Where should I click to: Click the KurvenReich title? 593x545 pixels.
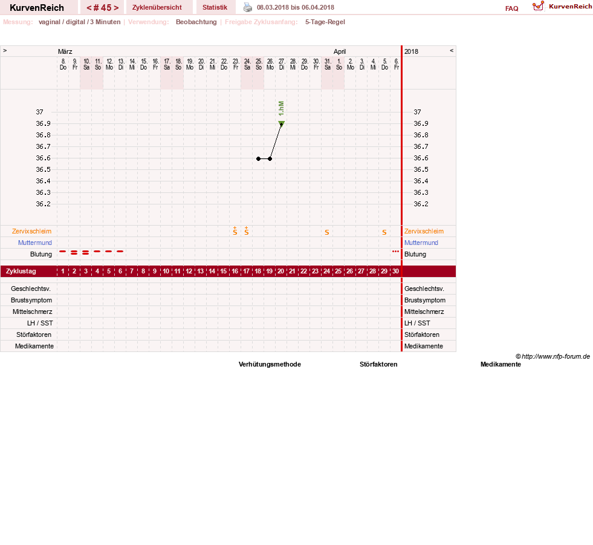pos(37,8)
